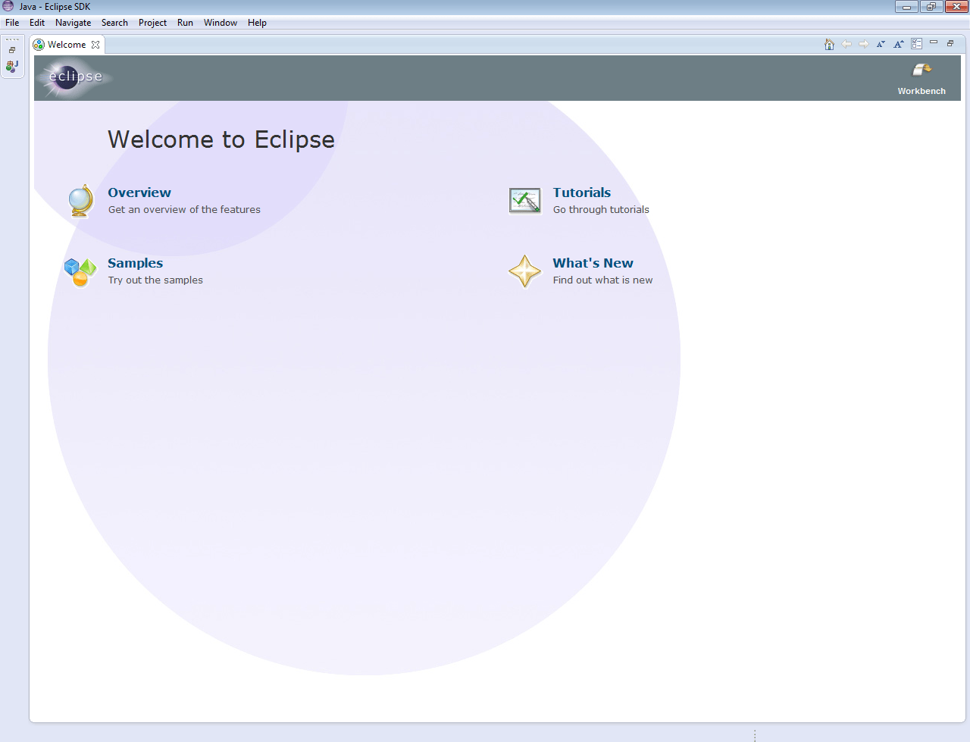Open the Help menu
The image size is (970, 742).
pos(257,23)
